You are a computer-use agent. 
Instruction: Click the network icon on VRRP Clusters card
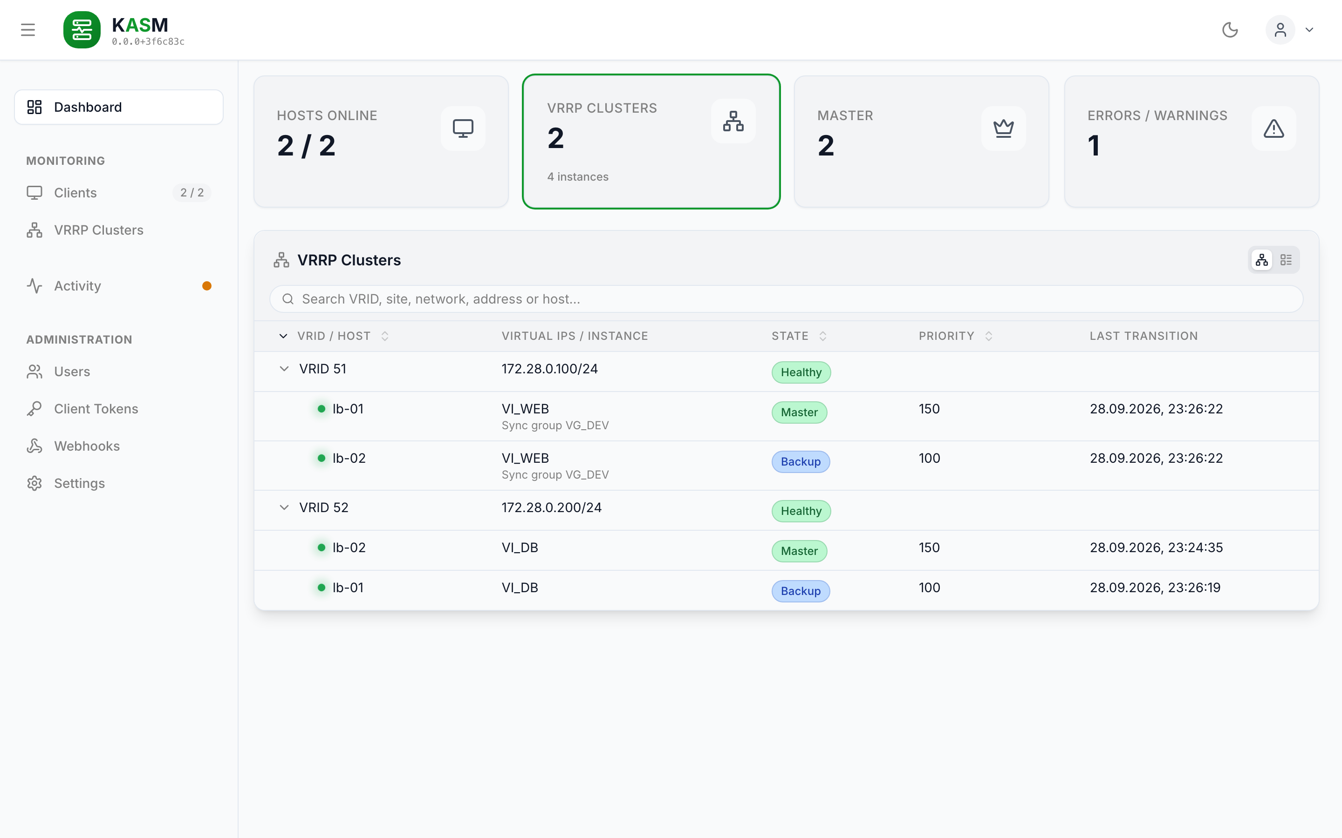[733, 121]
